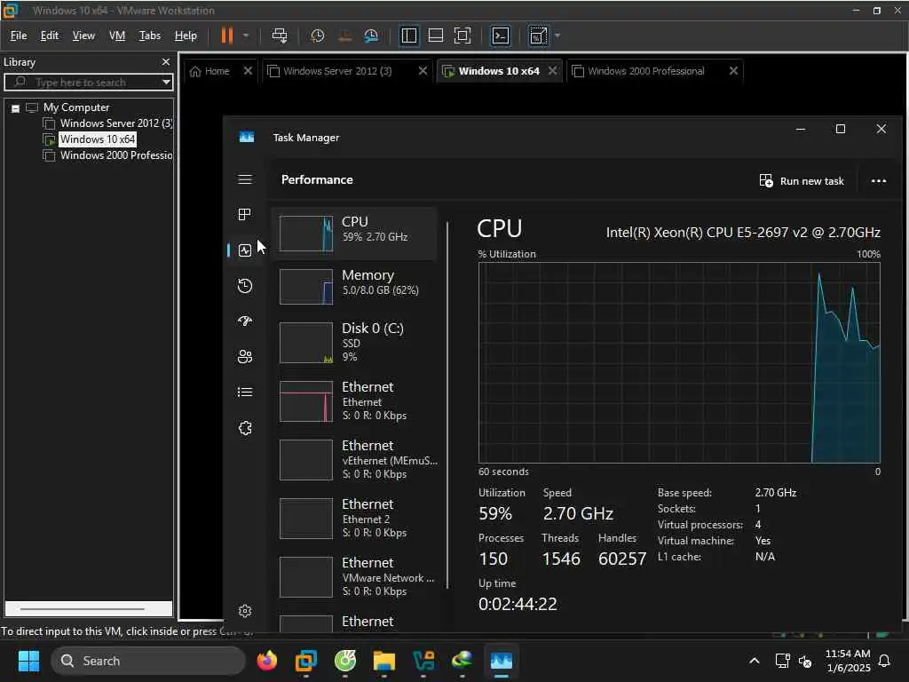Screen dimensions: 909x682
Task: Open Task Manager settings gear
Action: (245, 611)
